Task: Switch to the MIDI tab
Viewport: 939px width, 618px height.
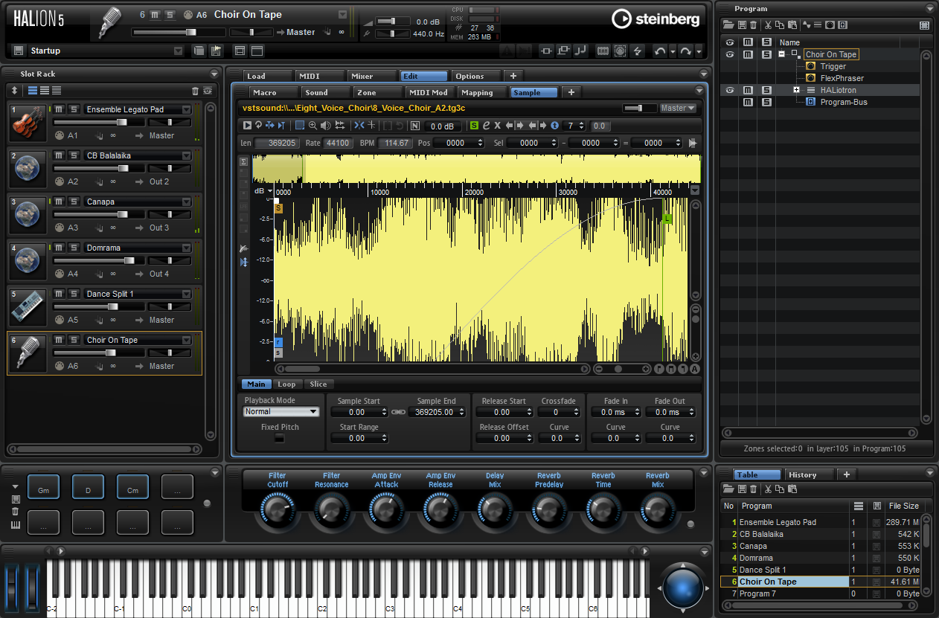Action: [x=320, y=76]
